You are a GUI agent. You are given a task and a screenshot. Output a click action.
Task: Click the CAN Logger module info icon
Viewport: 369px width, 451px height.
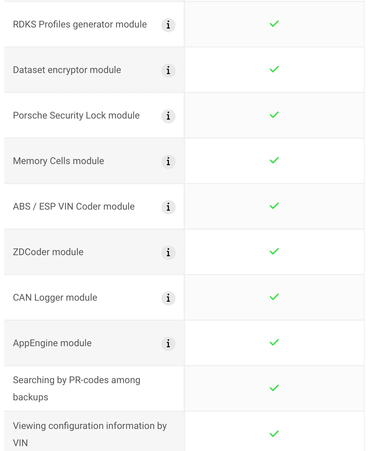click(x=168, y=298)
